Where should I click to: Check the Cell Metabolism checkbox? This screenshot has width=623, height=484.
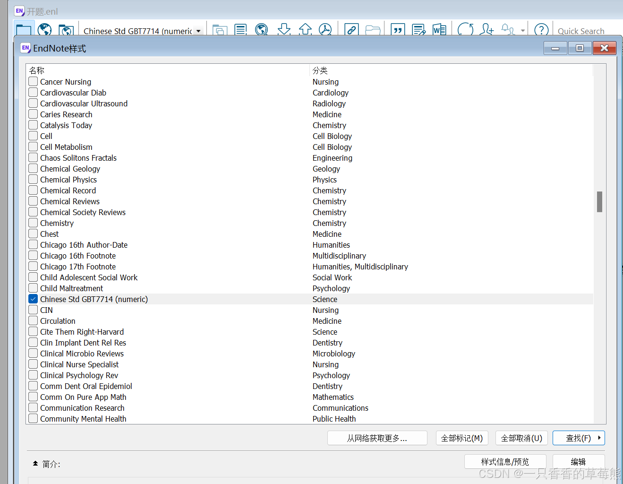pyautogui.click(x=33, y=147)
